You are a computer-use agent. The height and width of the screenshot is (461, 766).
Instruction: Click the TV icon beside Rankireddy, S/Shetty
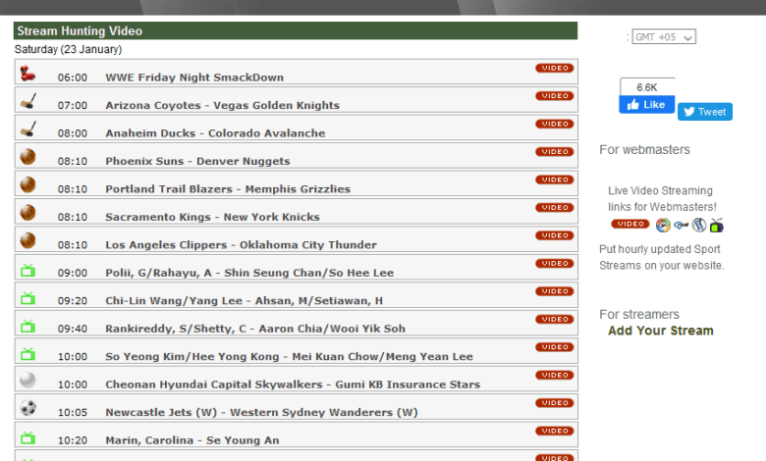[x=27, y=326]
